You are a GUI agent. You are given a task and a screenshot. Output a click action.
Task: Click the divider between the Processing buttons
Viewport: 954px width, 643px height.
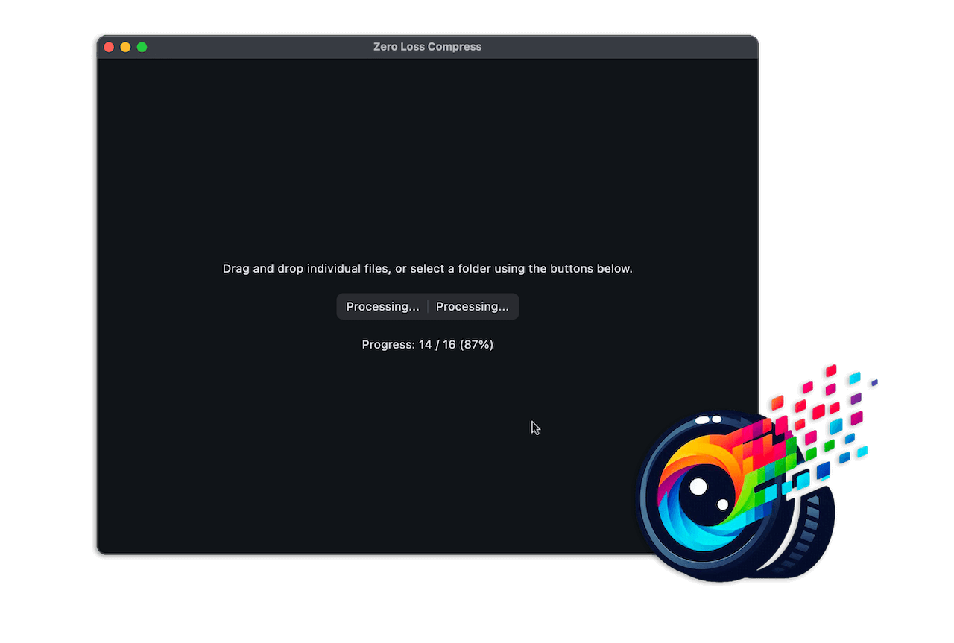click(x=428, y=307)
